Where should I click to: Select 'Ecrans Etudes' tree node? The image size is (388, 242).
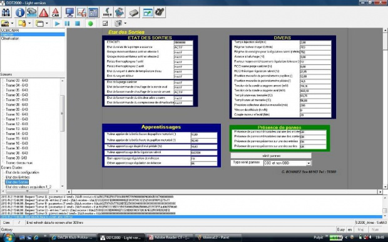click(12, 168)
